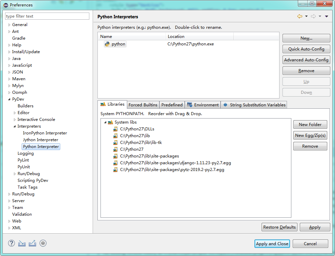335x256 pixels.
Task: Expand the PyDev Run/Debug node
Action: pyautogui.click(x=15, y=174)
